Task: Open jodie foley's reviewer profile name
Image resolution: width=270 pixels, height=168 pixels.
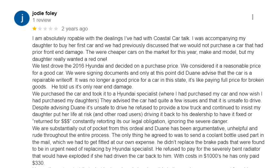Action: (45, 13)
